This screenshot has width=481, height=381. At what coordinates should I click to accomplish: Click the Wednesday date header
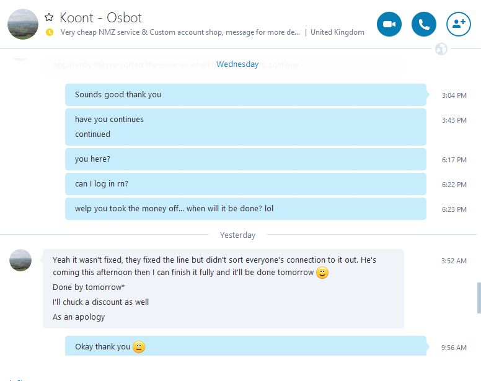coord(237,64)
